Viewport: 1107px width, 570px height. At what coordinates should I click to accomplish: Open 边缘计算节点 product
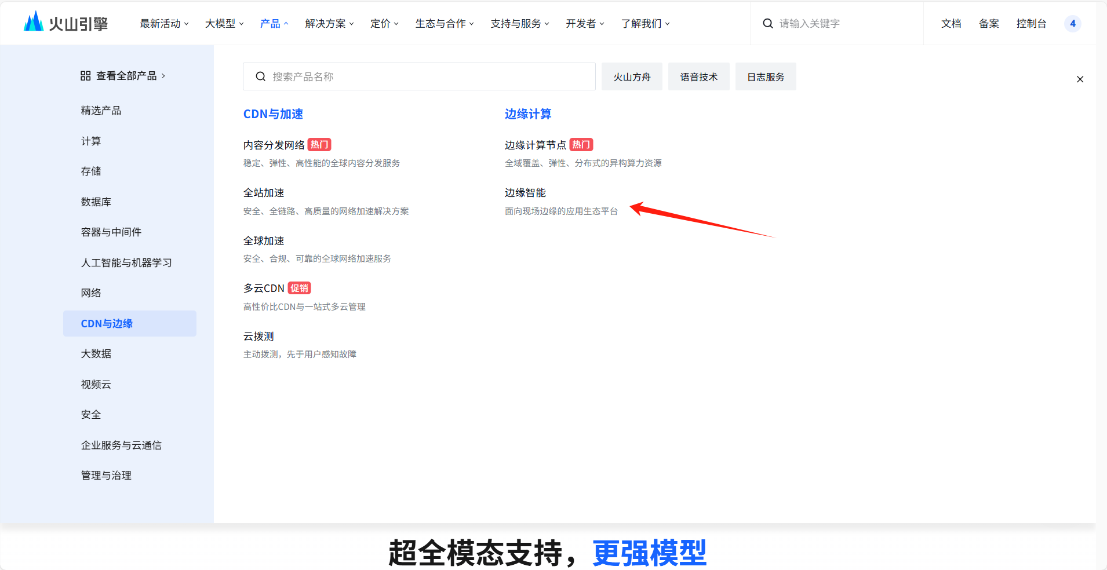(x=536, y=145)
